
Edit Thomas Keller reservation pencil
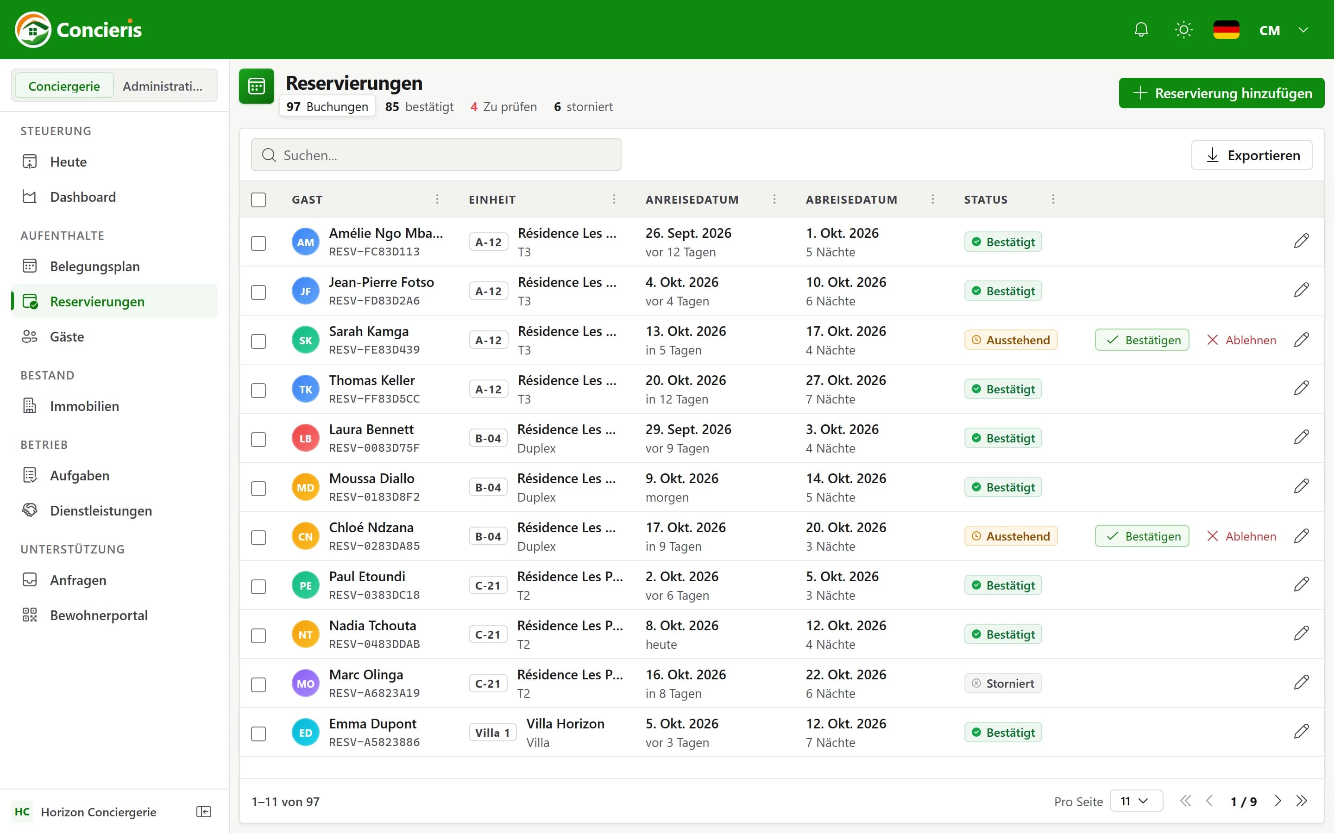(x=1301, y=388)
